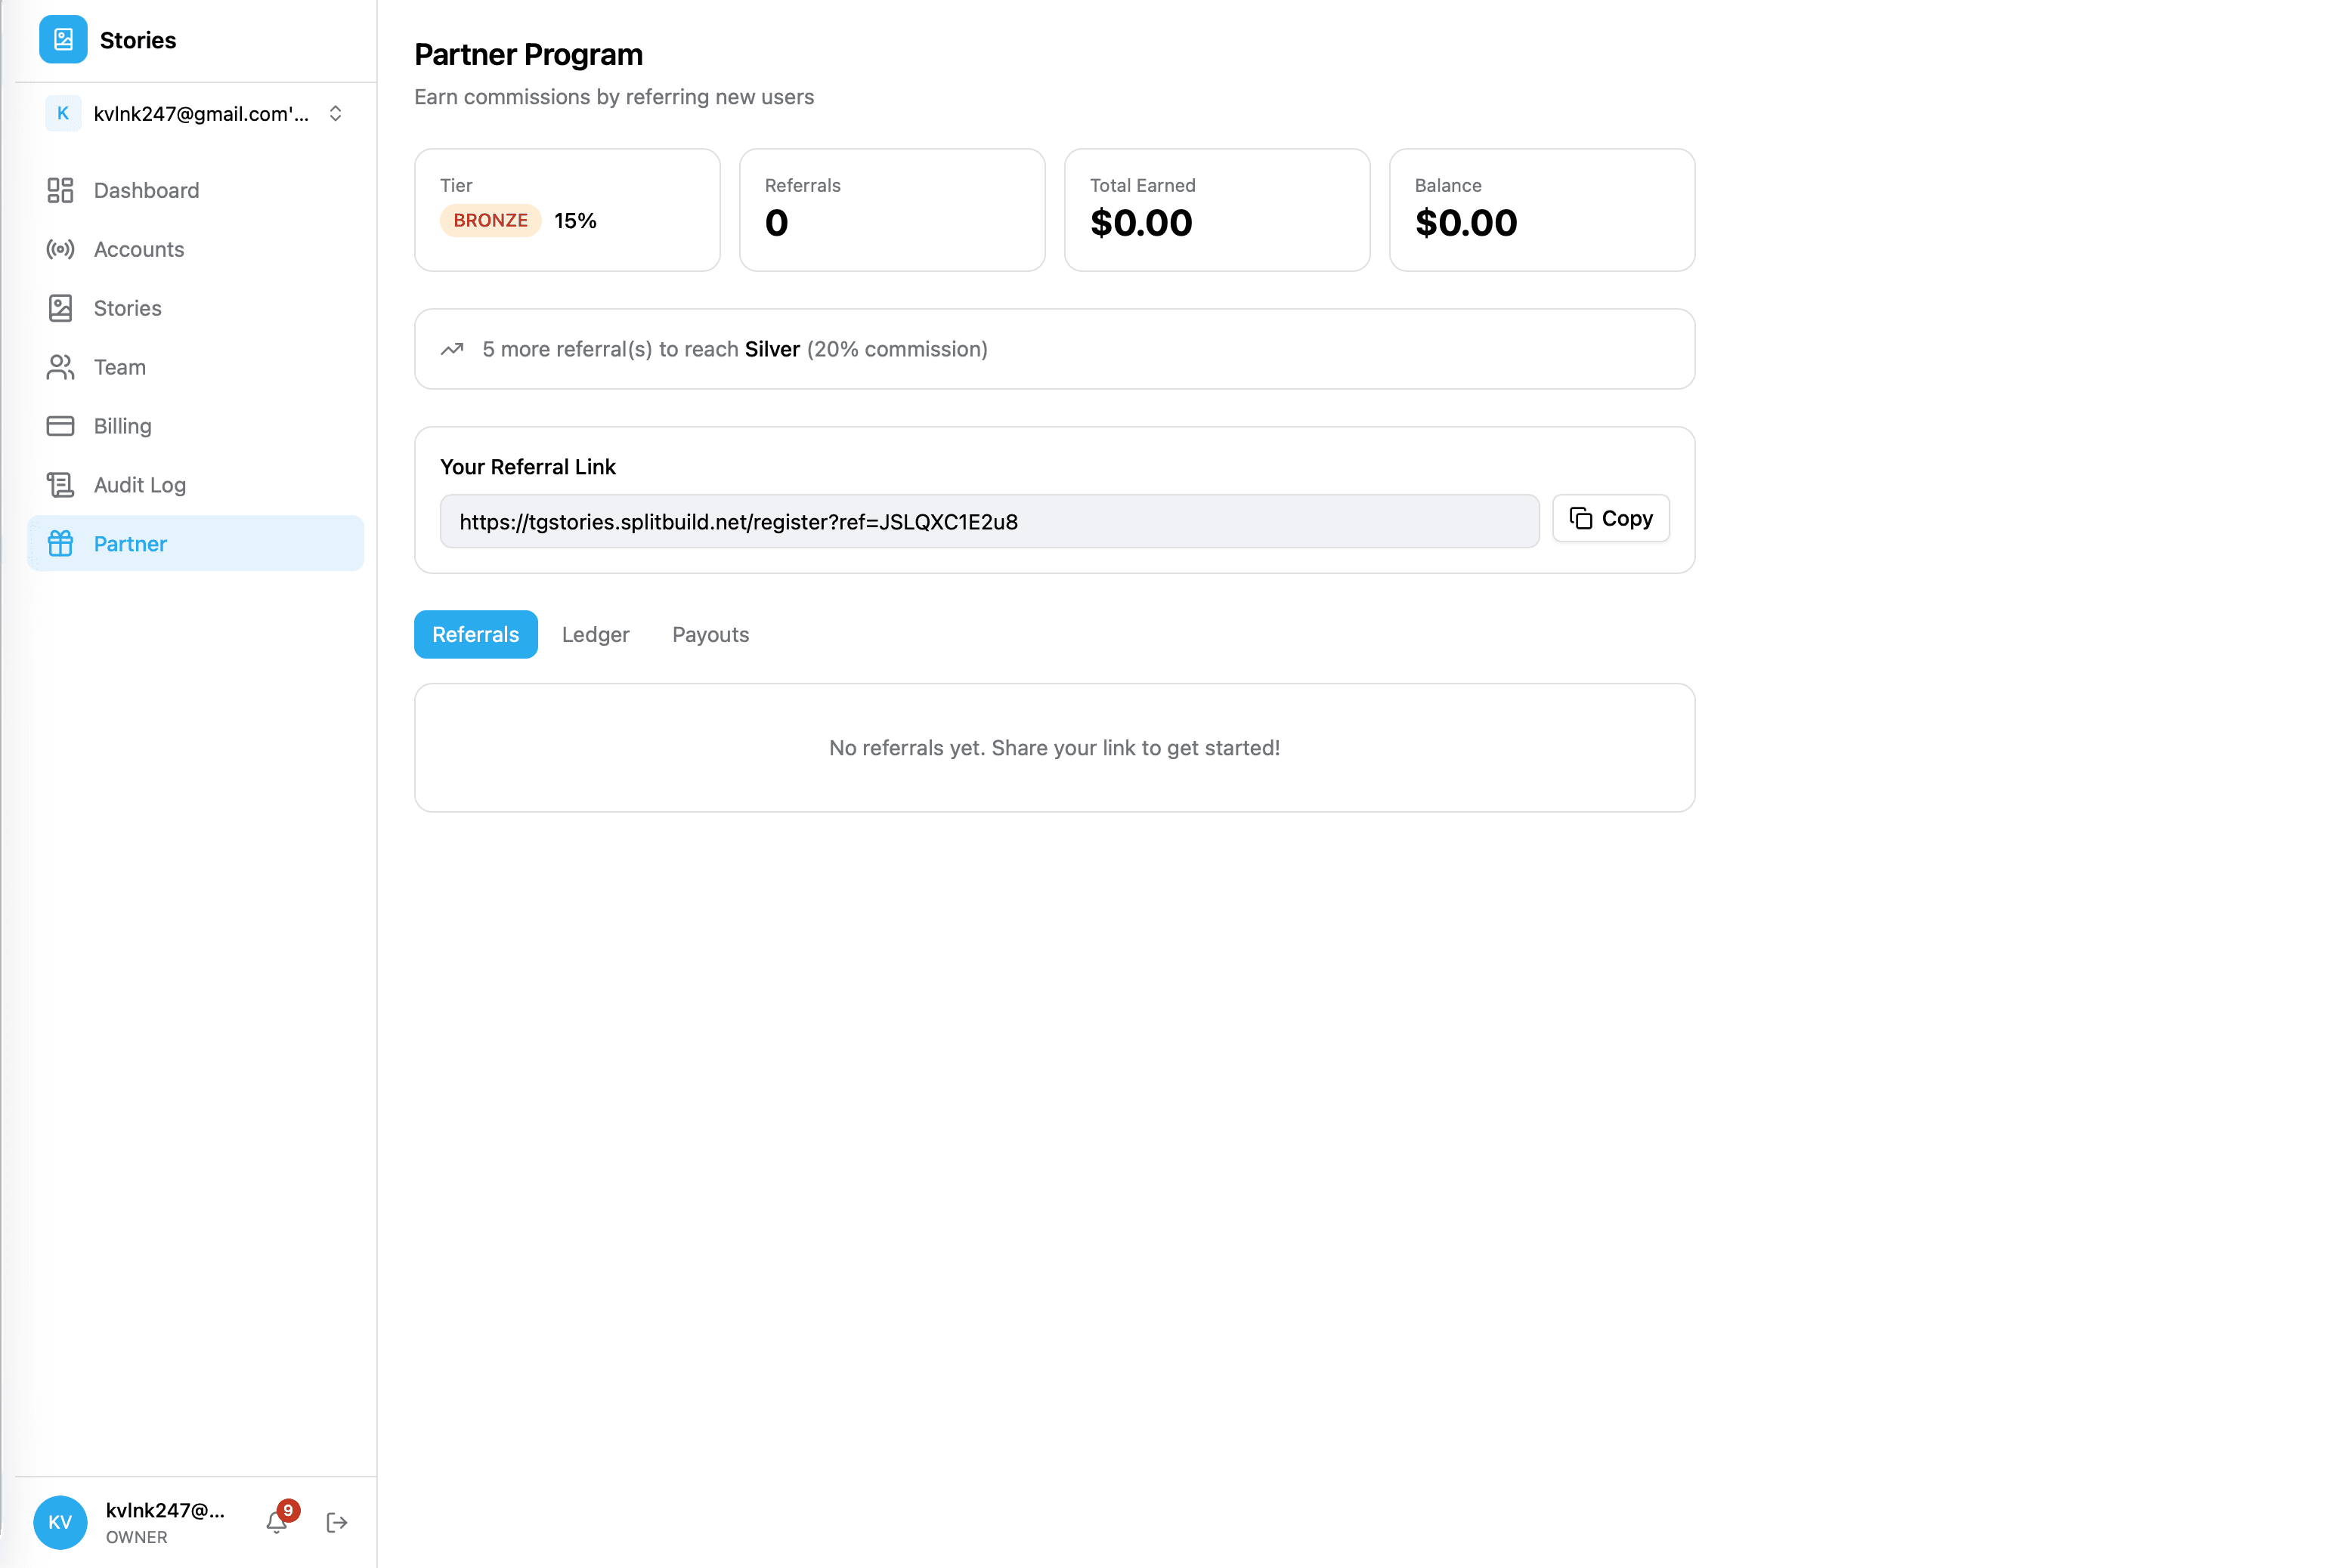The width and height of the screenshot is (2349, 1568).
Task: Switch to the Ledger tab
Action: (x=596, y=635)
